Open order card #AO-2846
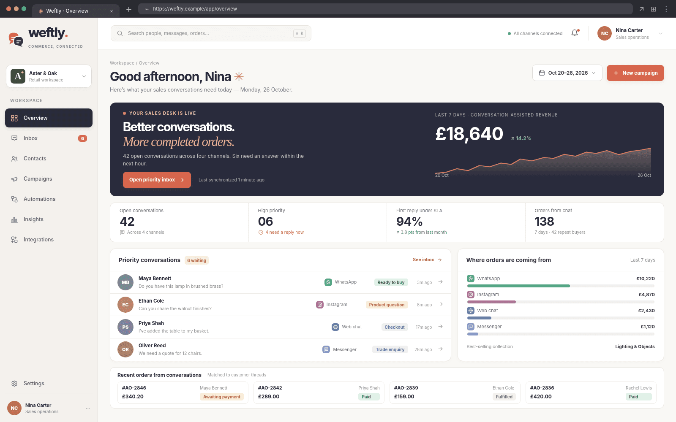The image size is (676, 422). (183, 392)
